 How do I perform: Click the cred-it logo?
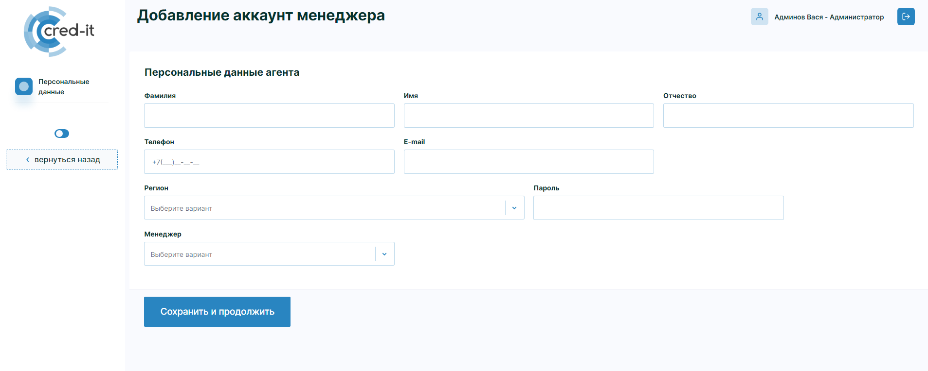pos(59,31)
